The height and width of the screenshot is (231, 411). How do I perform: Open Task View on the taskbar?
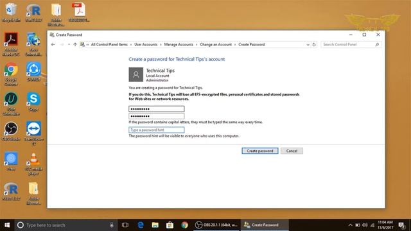pyautogui.click(x=125, y=225)
